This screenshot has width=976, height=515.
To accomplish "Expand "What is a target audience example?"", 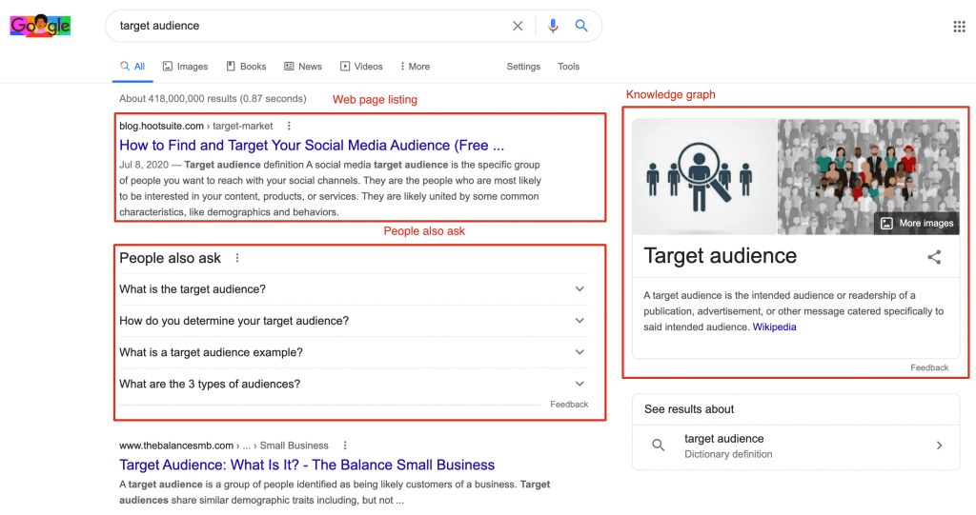I will pyautogui.click(x=354, y=352).
